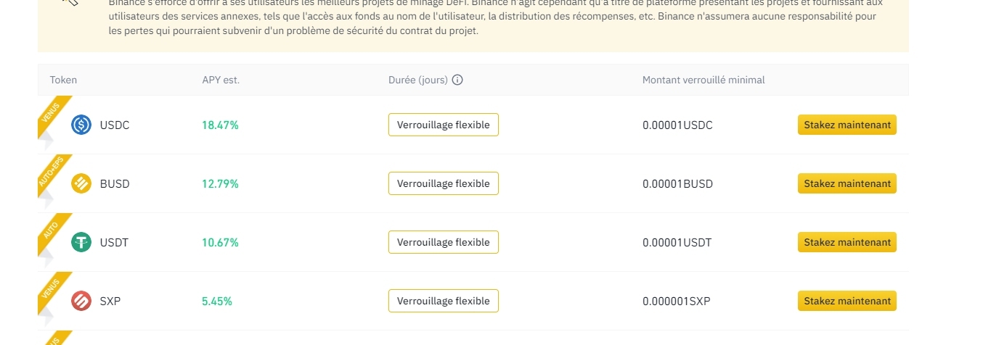Click the Token column header
Viewport: 999px width, 345px height.
pos(63,80)
